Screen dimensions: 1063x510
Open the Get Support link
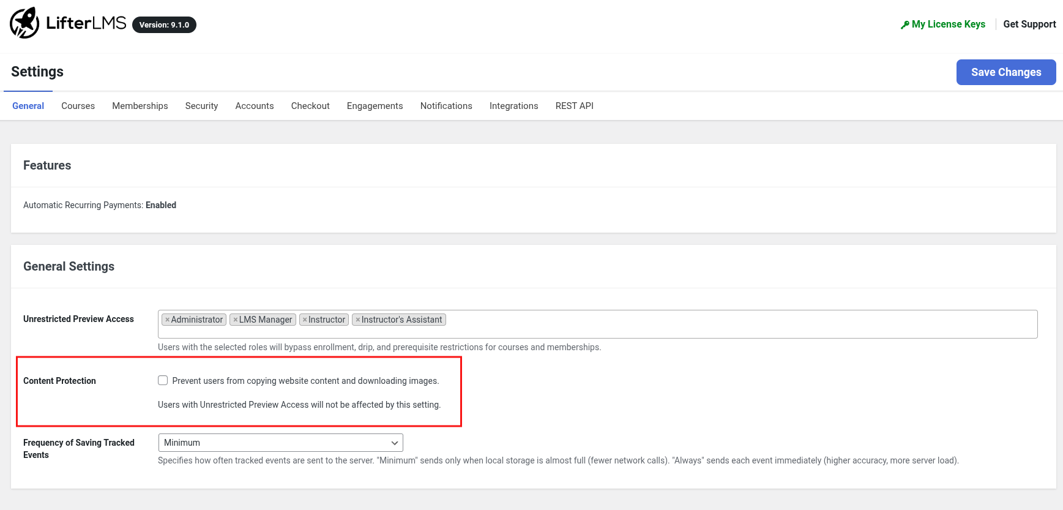coord(1029,24)
